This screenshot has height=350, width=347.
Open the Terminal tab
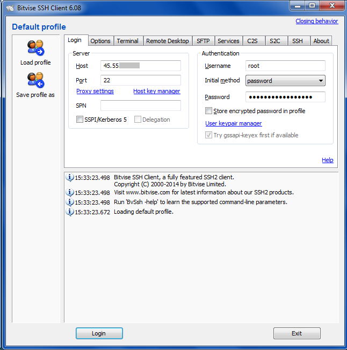click(128, 41)
